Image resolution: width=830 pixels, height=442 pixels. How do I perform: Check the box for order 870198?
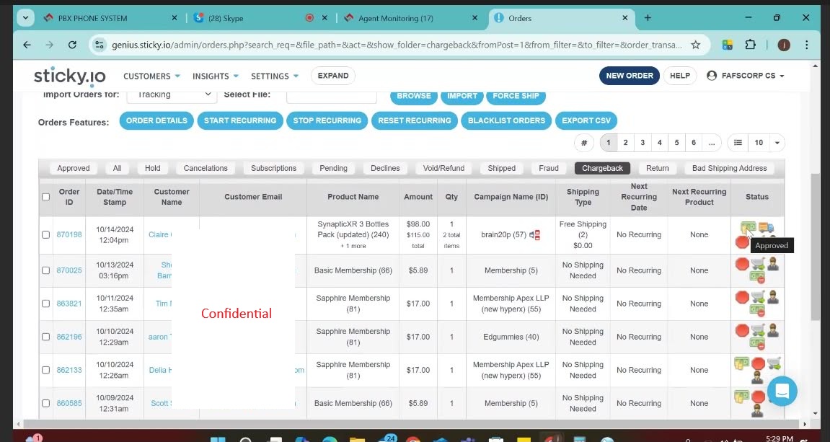[x=45, y=234]
